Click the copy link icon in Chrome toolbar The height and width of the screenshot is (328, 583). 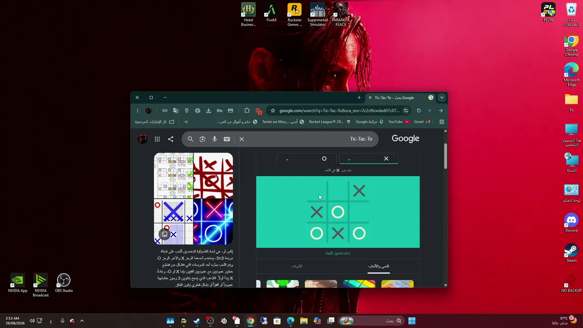pos(165,111)
